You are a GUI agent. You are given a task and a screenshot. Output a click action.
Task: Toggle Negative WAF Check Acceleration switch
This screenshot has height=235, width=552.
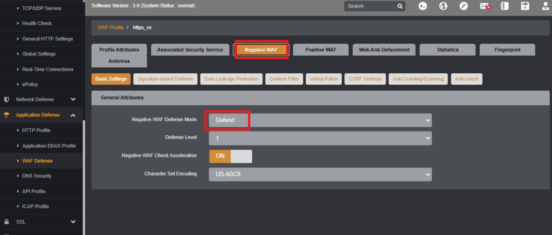pos(231,156)
